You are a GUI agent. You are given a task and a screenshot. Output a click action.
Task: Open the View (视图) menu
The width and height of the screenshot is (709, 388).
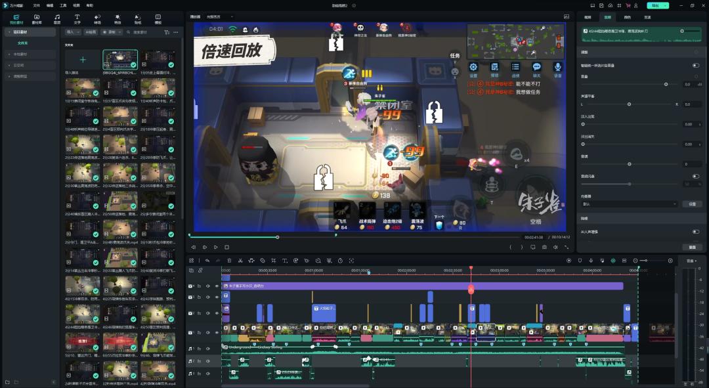tap(76, 5)
